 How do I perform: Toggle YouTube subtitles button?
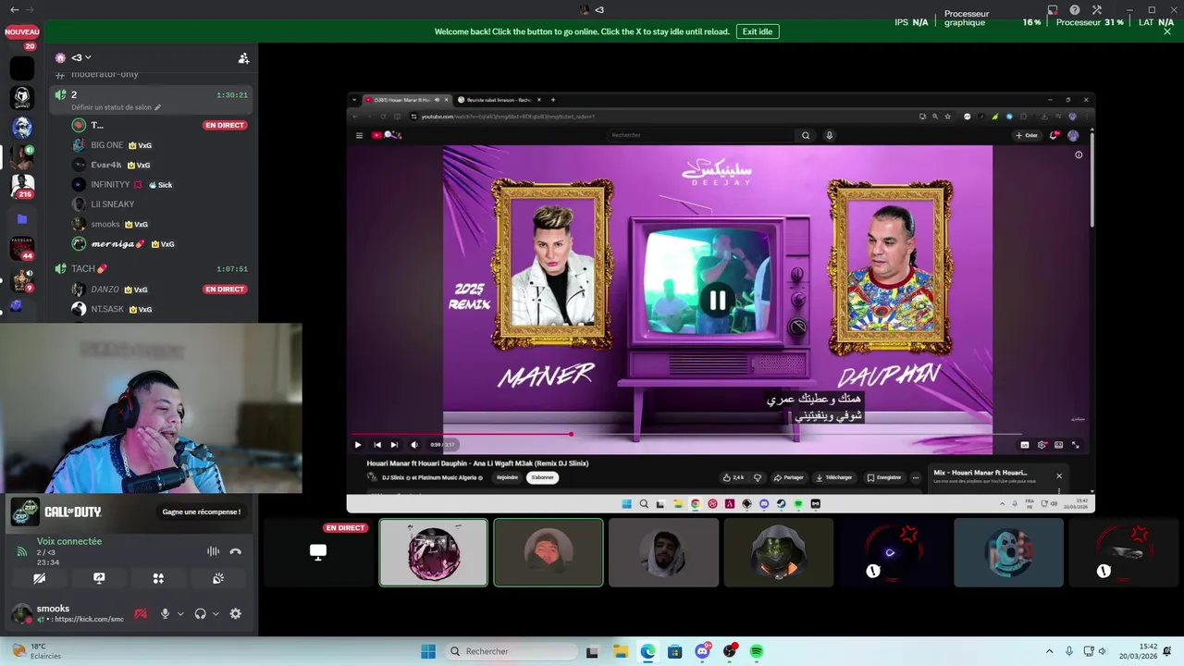pyautogui.click(x=1025, y=445)
